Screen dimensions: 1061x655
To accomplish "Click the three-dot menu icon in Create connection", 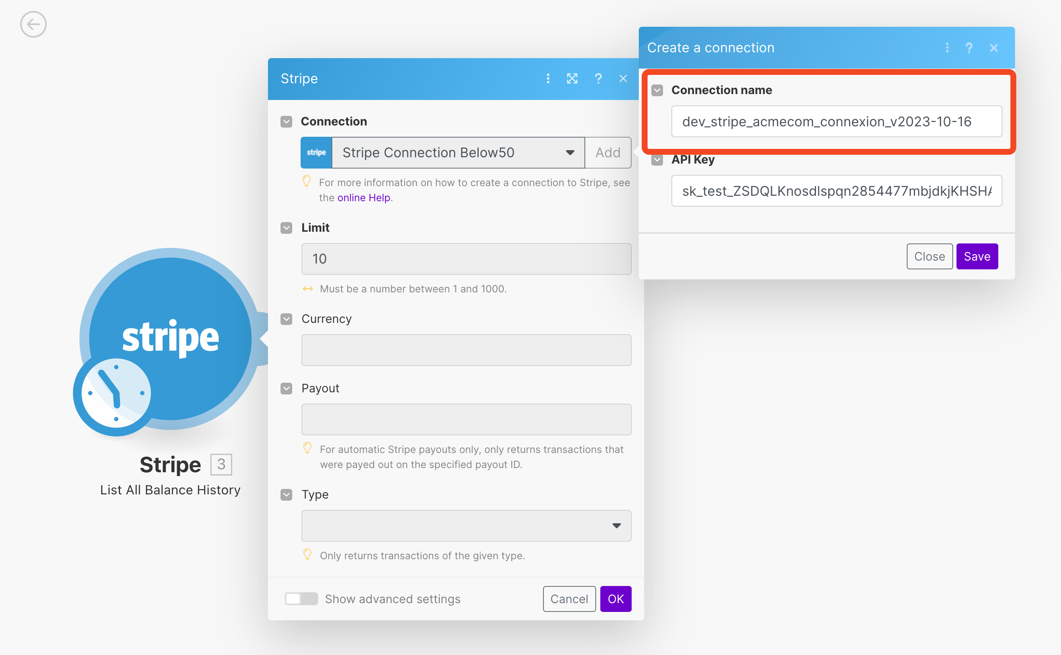I will coord(947,48).
